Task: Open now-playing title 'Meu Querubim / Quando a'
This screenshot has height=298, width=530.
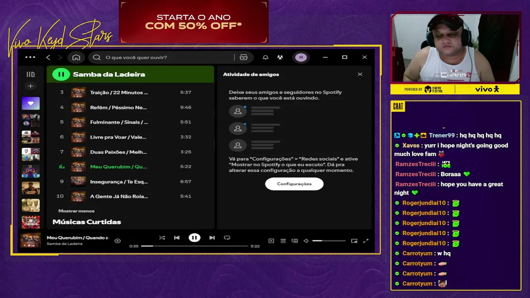Action: coord(77,238)
